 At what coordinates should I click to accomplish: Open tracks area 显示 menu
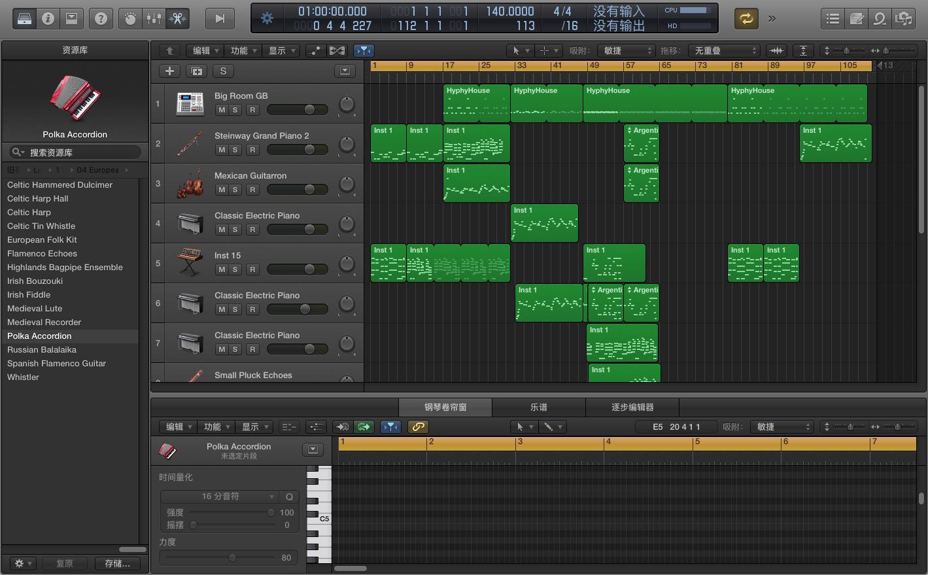point(281,50)
